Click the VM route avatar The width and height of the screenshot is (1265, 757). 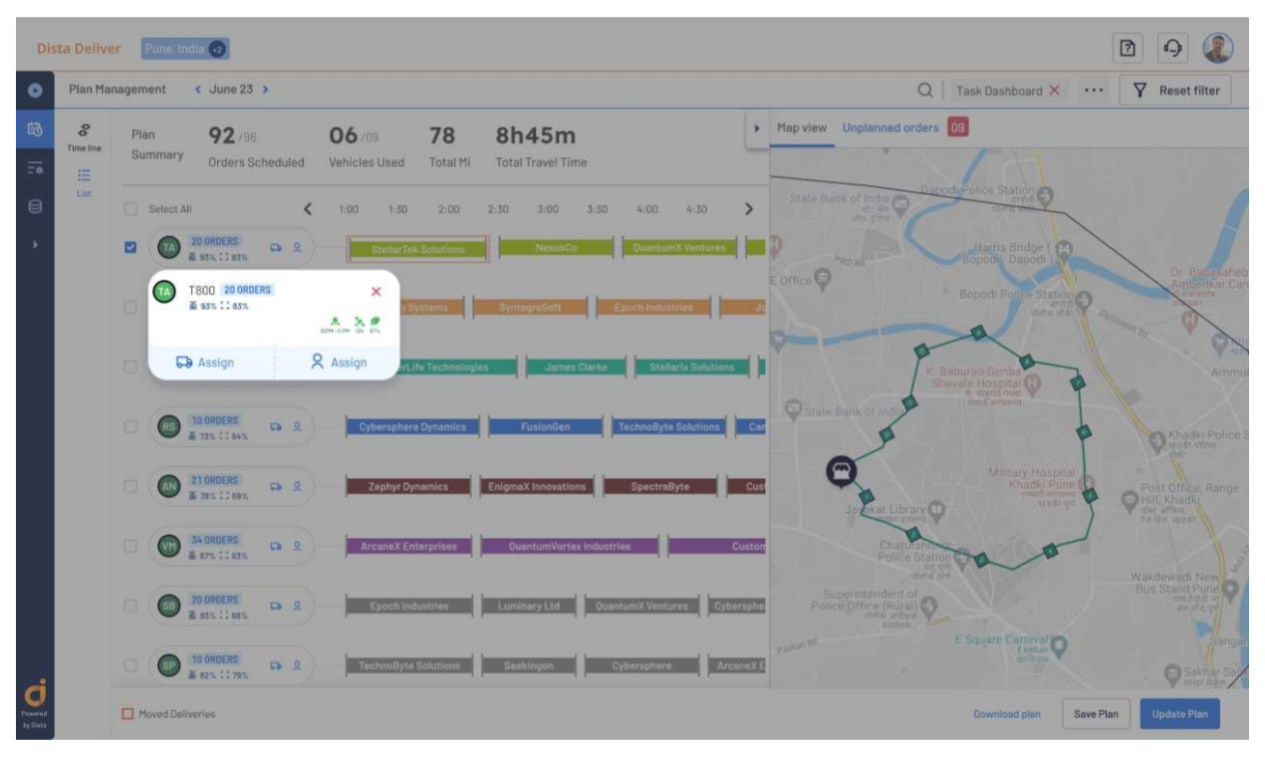169,546
